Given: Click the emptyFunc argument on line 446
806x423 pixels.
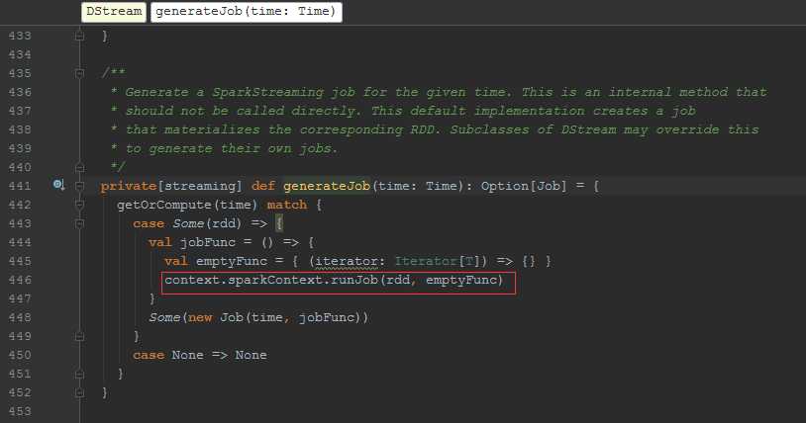Looking at the screenshot, I should pos(461,280).
